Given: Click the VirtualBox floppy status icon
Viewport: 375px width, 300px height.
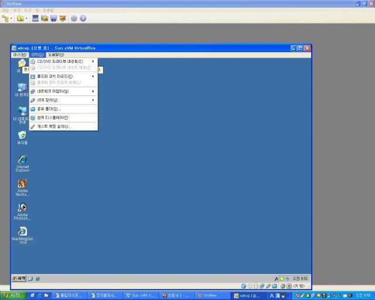Looking at the screenshot, I should pos(256,286).
